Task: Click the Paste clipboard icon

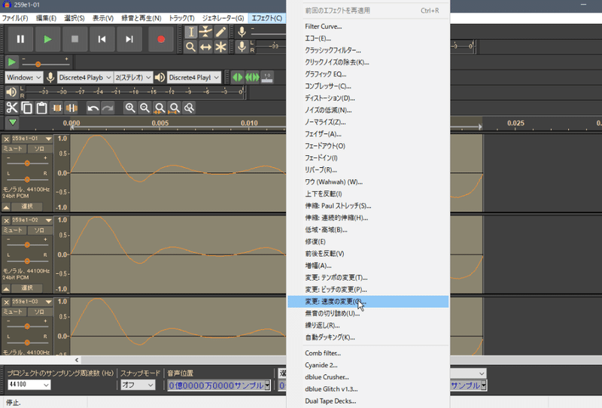Action: point(41,108)
